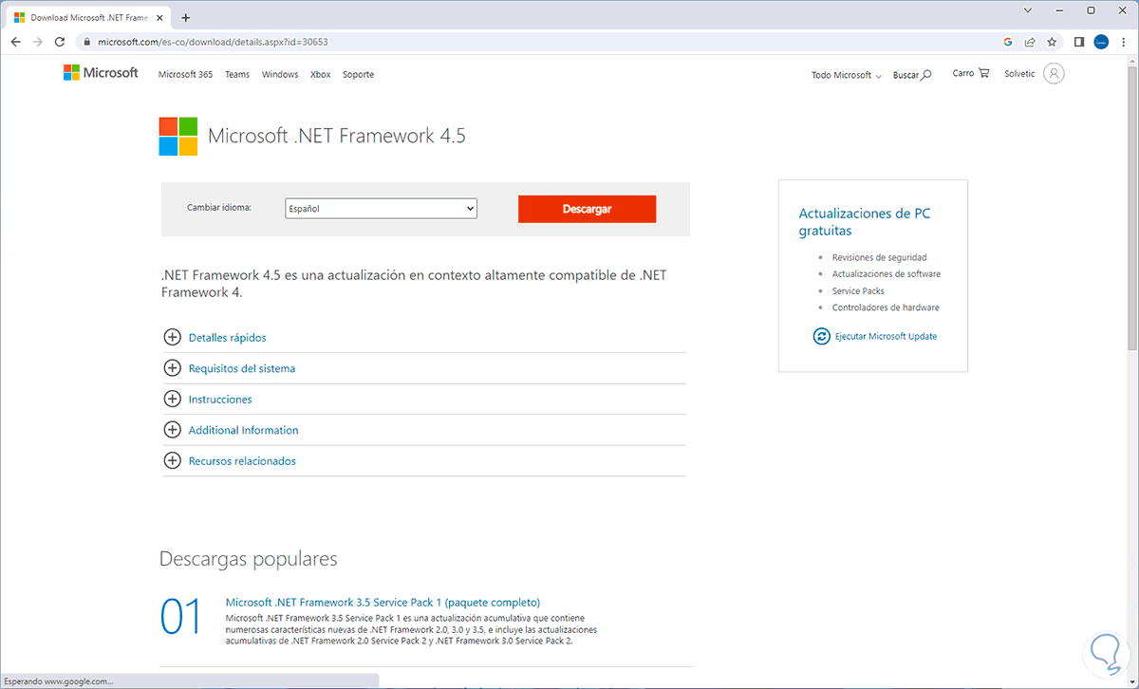Click the share page icon
Screen dimensions: 1139x689
[x=1030, y=42]
